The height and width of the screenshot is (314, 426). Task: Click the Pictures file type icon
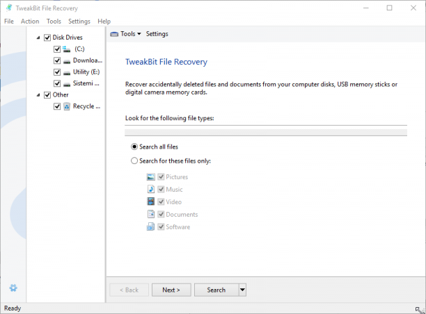point(151,177)
